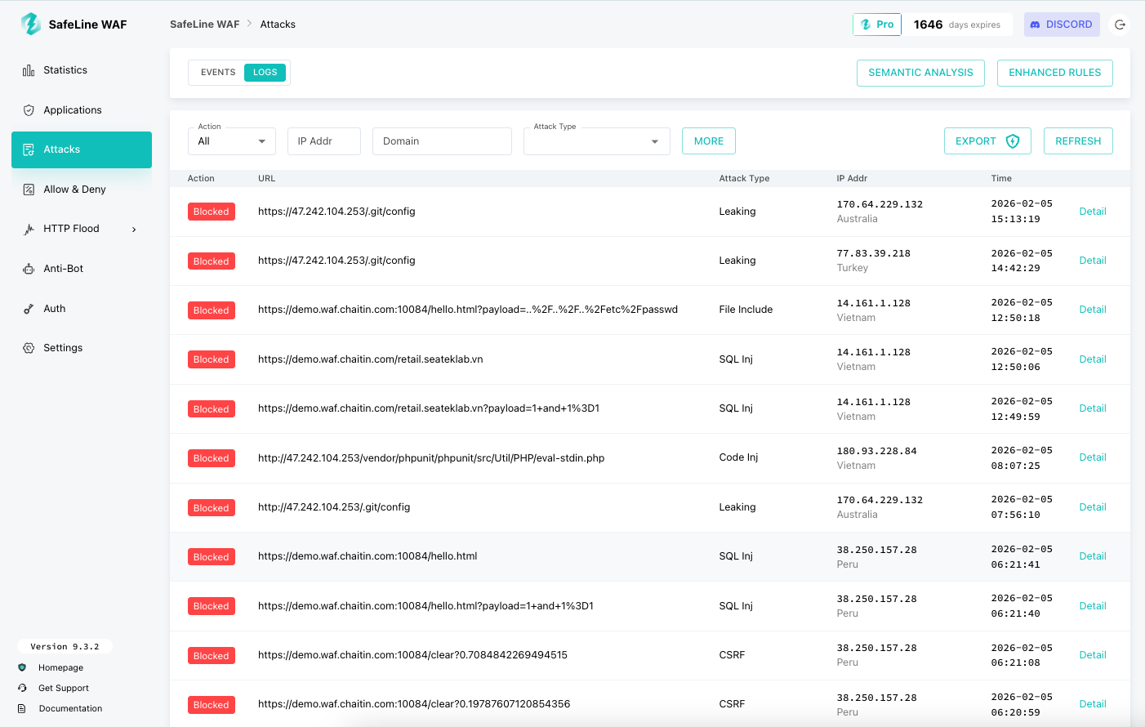This screenshot has width=1145, height=727.
Task: Open the Action filter dropdown
Action: (231, 140)
